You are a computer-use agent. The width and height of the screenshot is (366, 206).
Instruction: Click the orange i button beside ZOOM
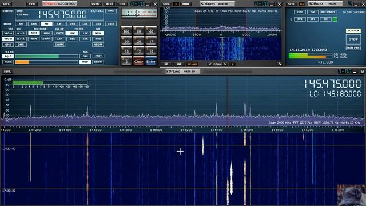coord(232,64)
